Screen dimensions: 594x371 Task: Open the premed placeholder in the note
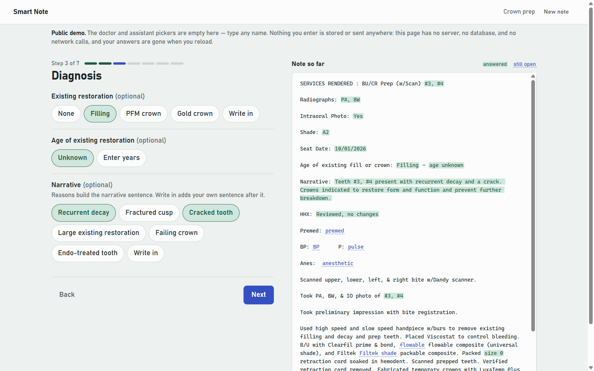coord(335,231)
